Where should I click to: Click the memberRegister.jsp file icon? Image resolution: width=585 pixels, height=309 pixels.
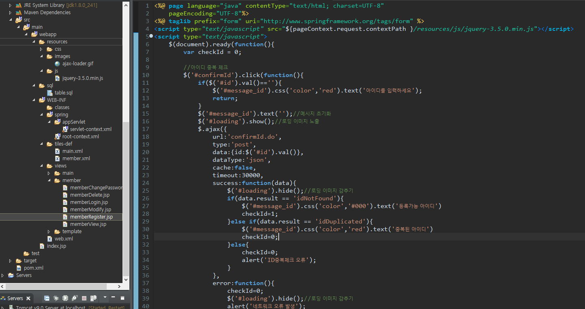coord(65,217)
